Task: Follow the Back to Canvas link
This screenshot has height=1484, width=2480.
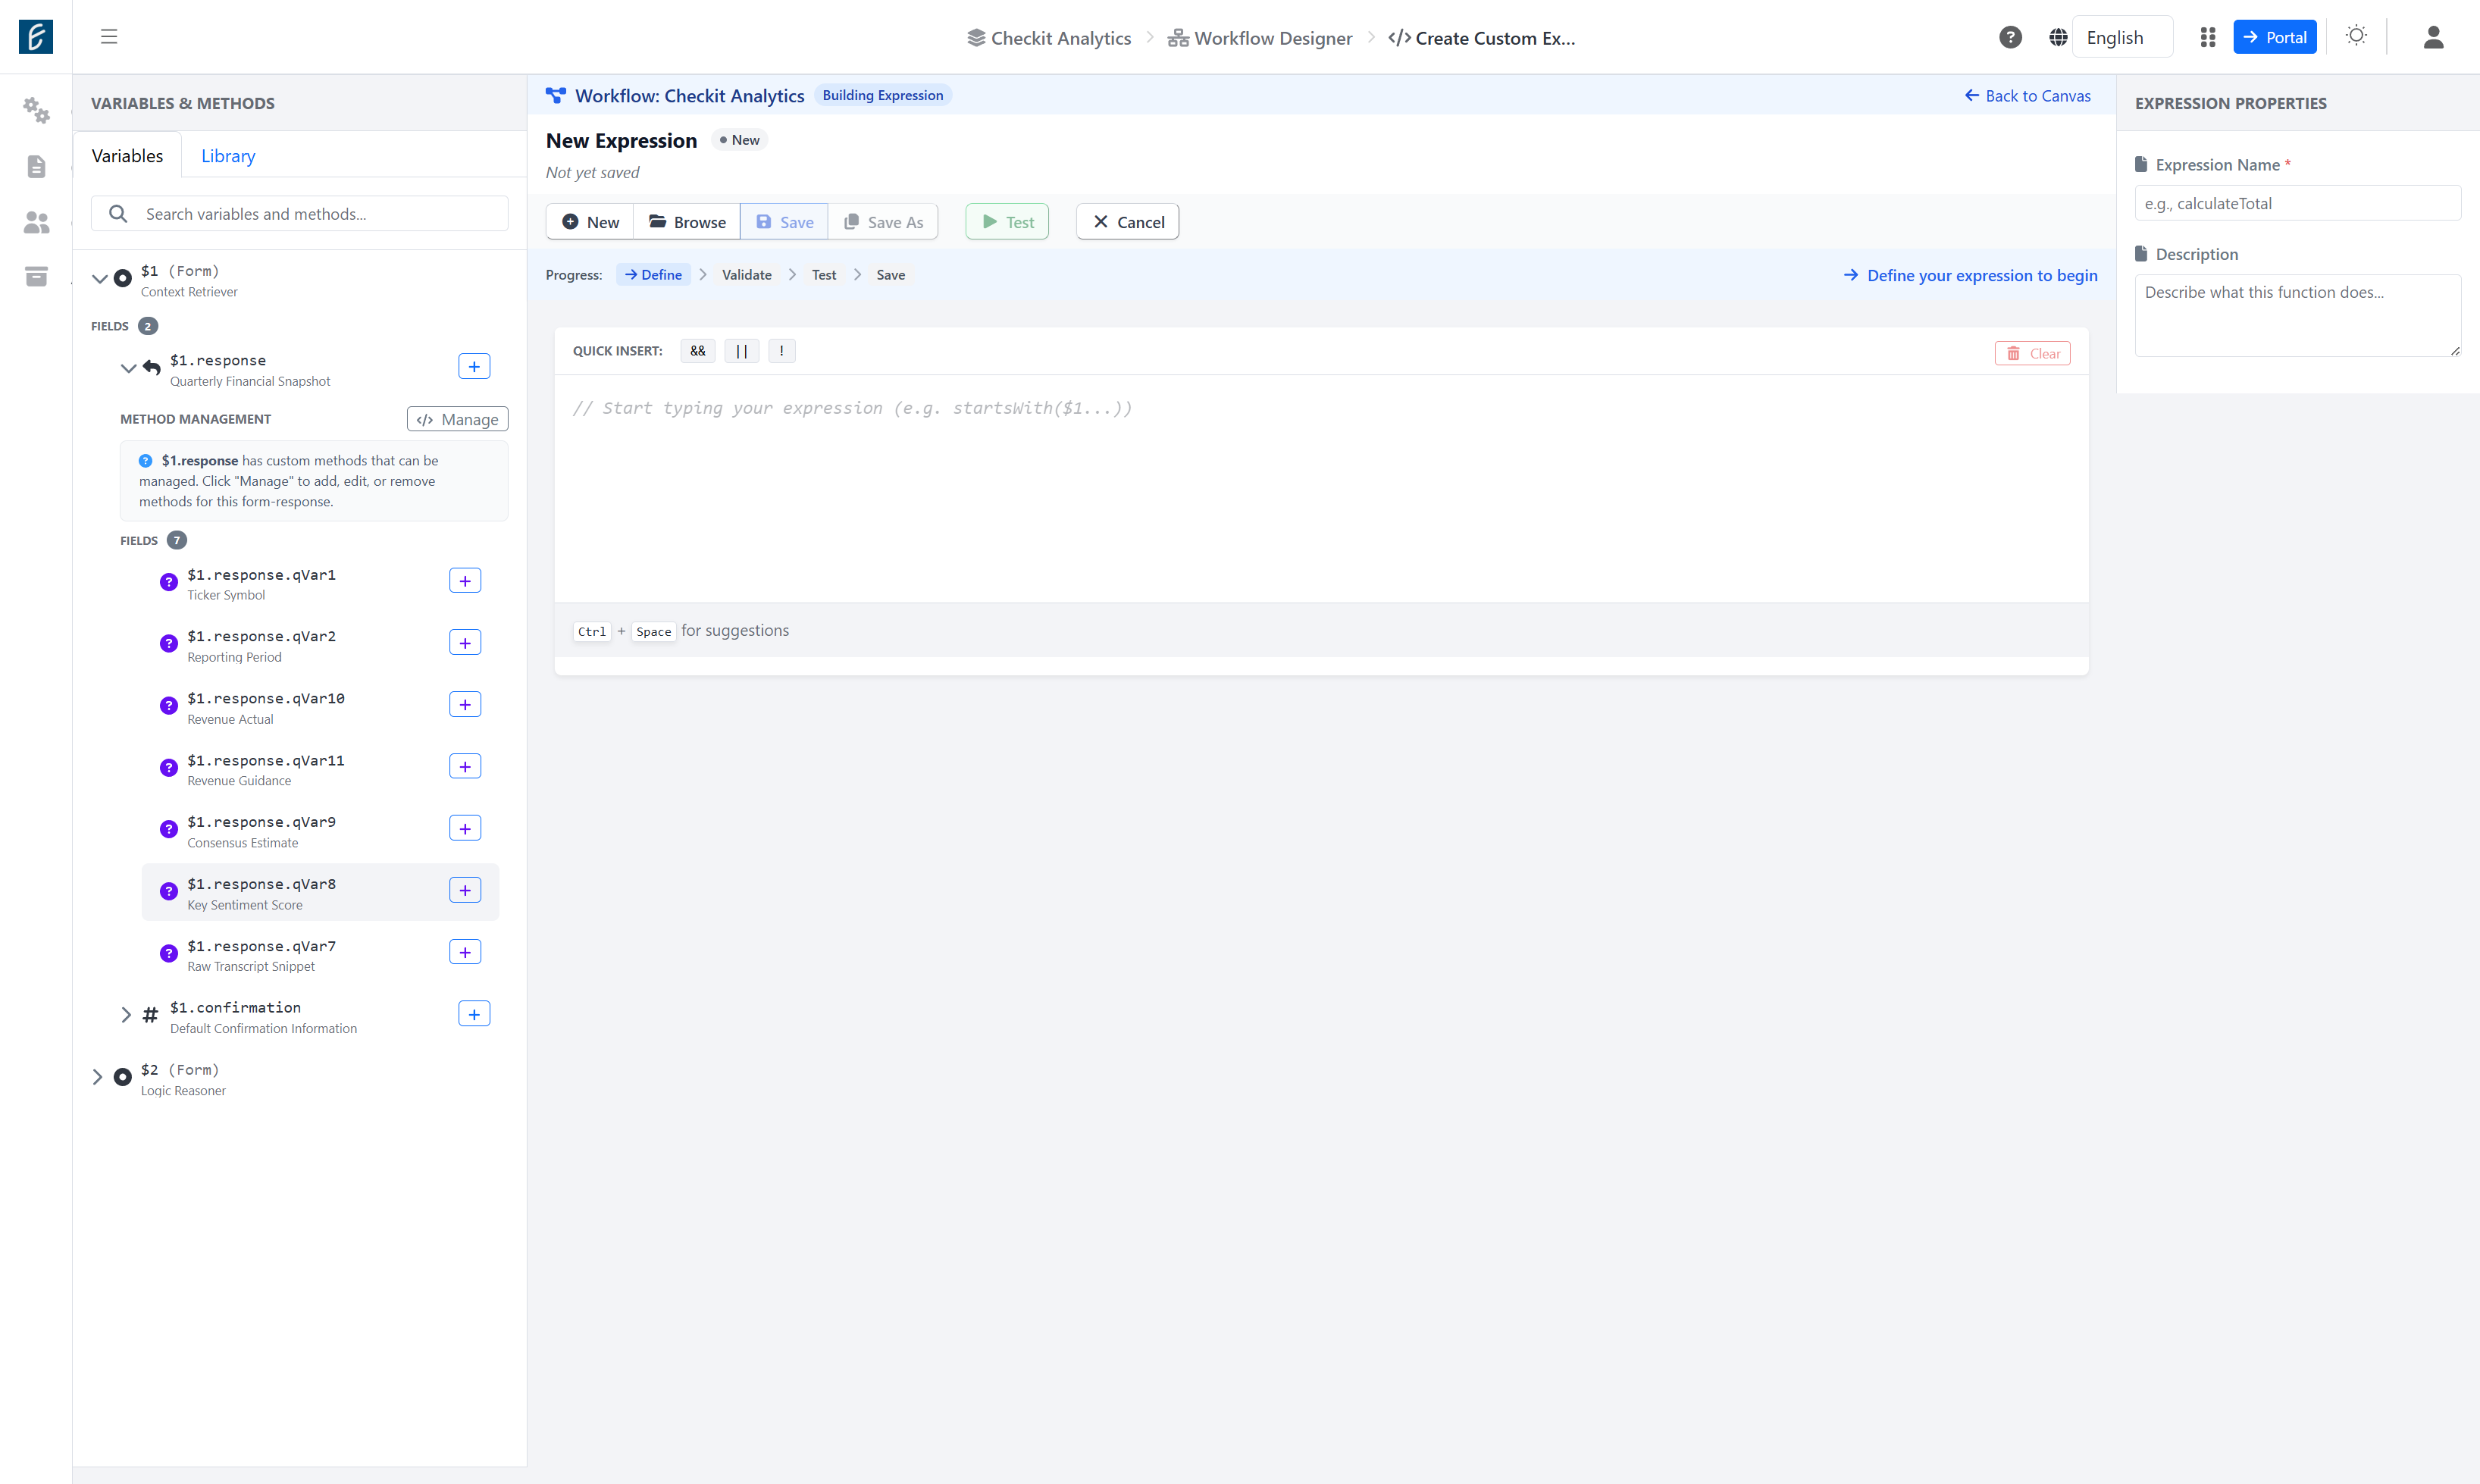Action: coord(2027,96)
